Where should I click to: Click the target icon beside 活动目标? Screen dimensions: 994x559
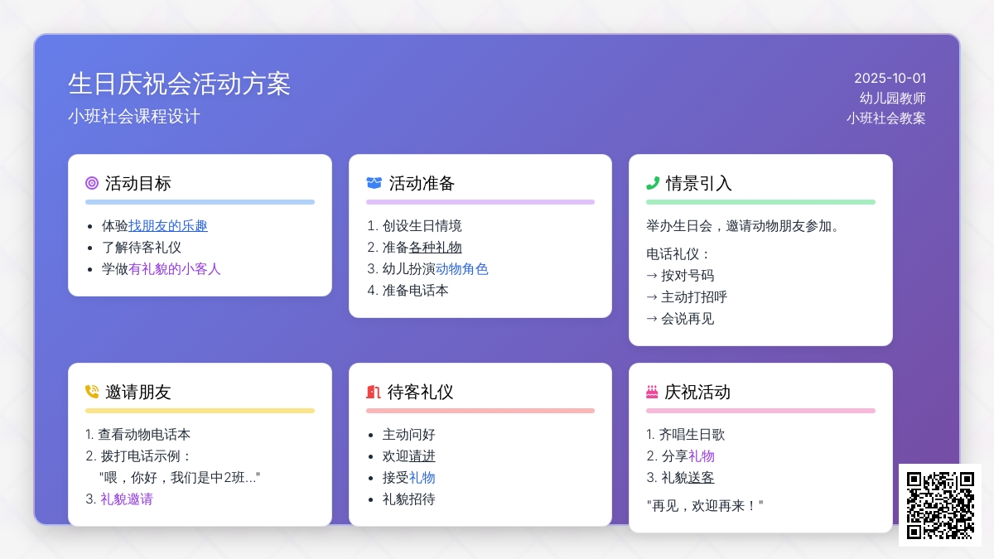point(92,183)
